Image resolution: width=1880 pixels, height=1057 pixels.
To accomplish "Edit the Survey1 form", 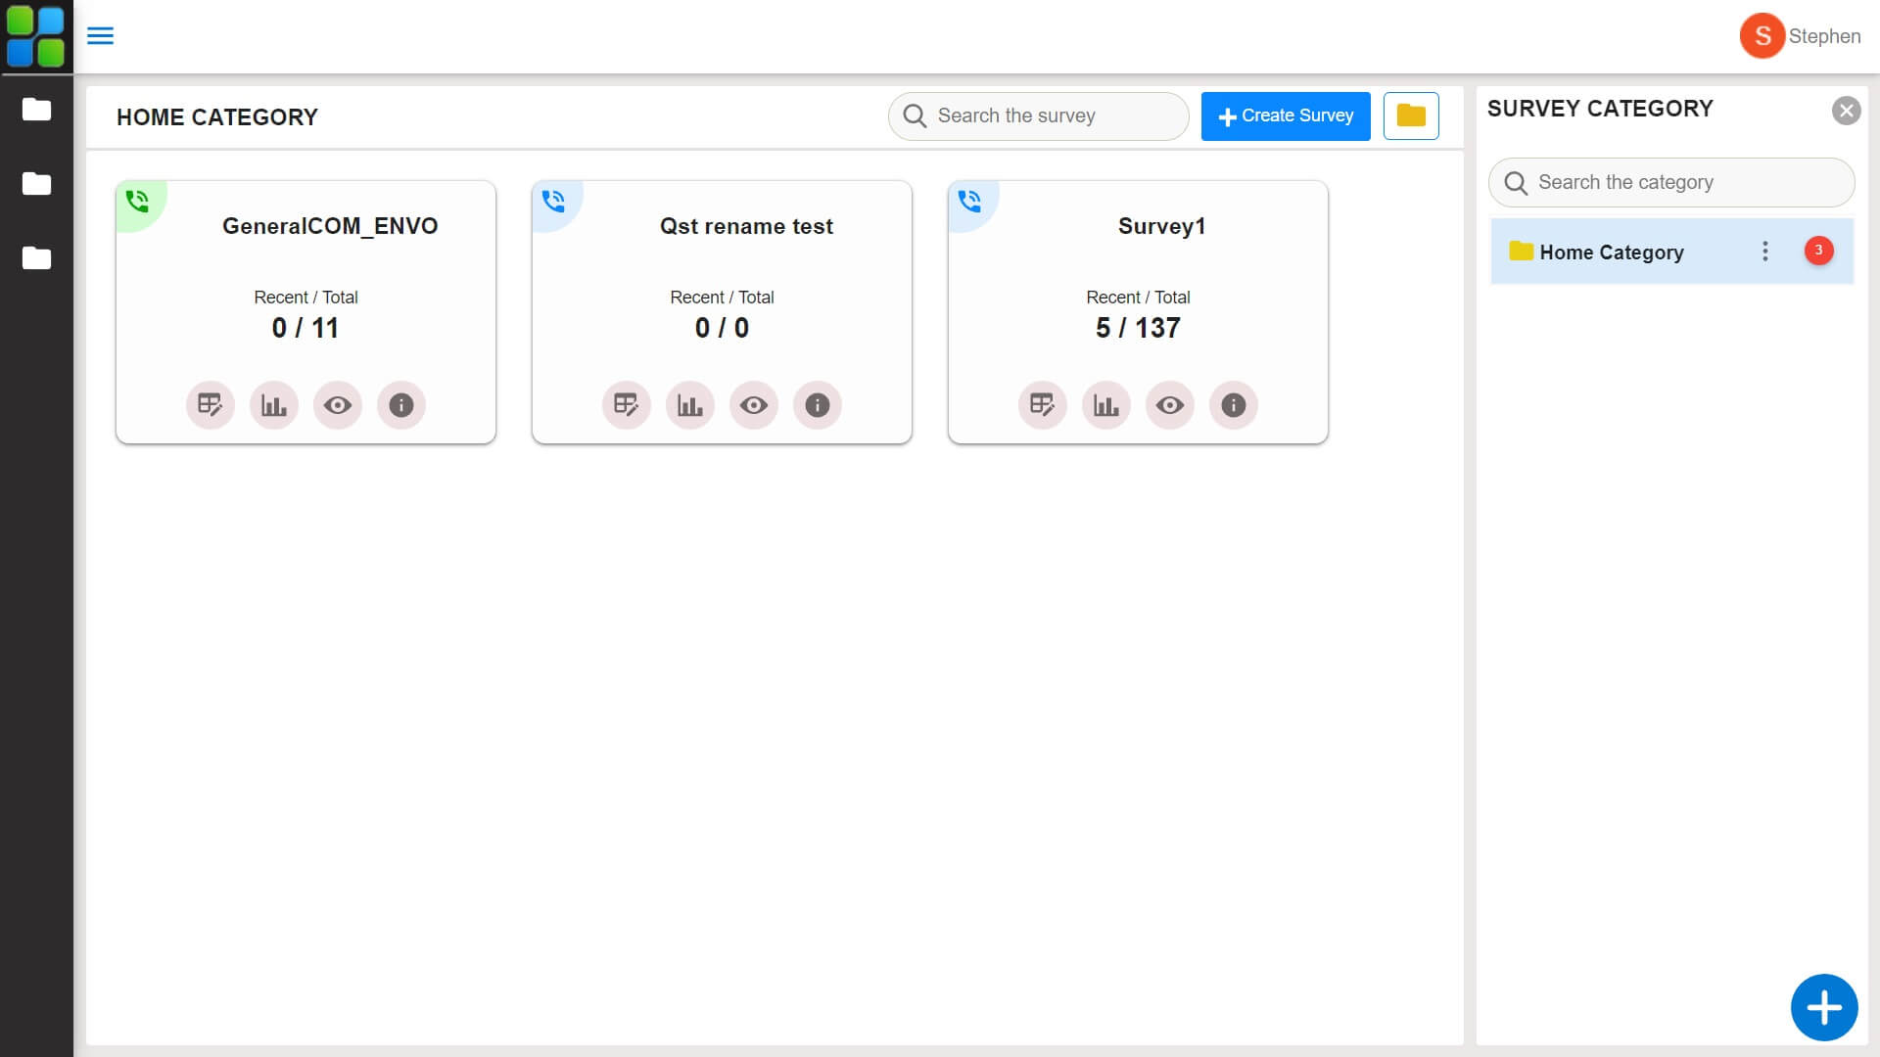I will (x=1043, y=405).
